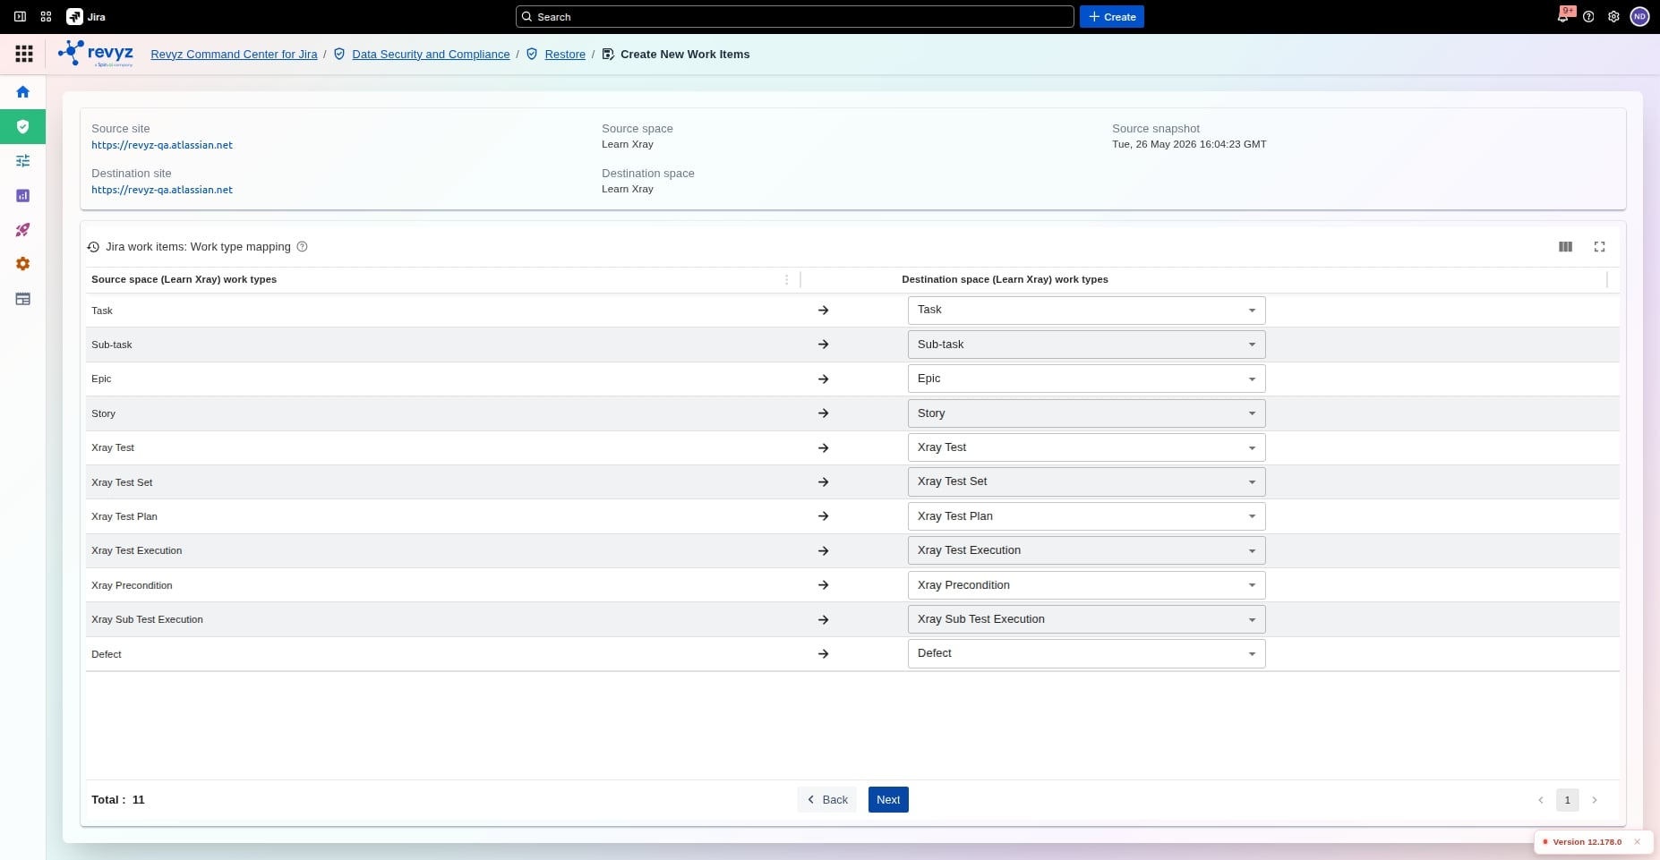Click the Version 12.178.0 label

tap(1587, 842)
